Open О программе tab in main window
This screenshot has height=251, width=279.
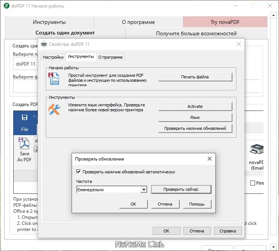tap(138, 22)
